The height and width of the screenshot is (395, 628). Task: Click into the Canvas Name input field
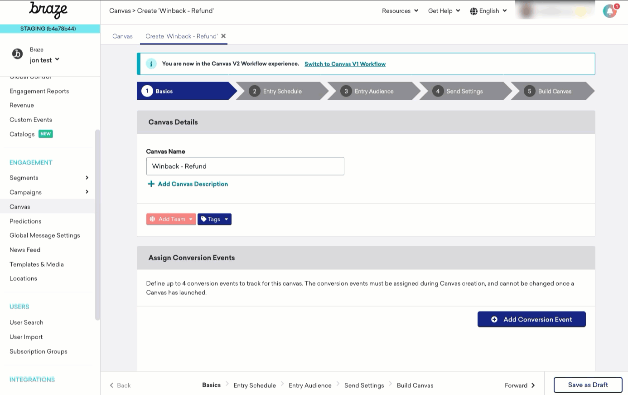point(245,166)
